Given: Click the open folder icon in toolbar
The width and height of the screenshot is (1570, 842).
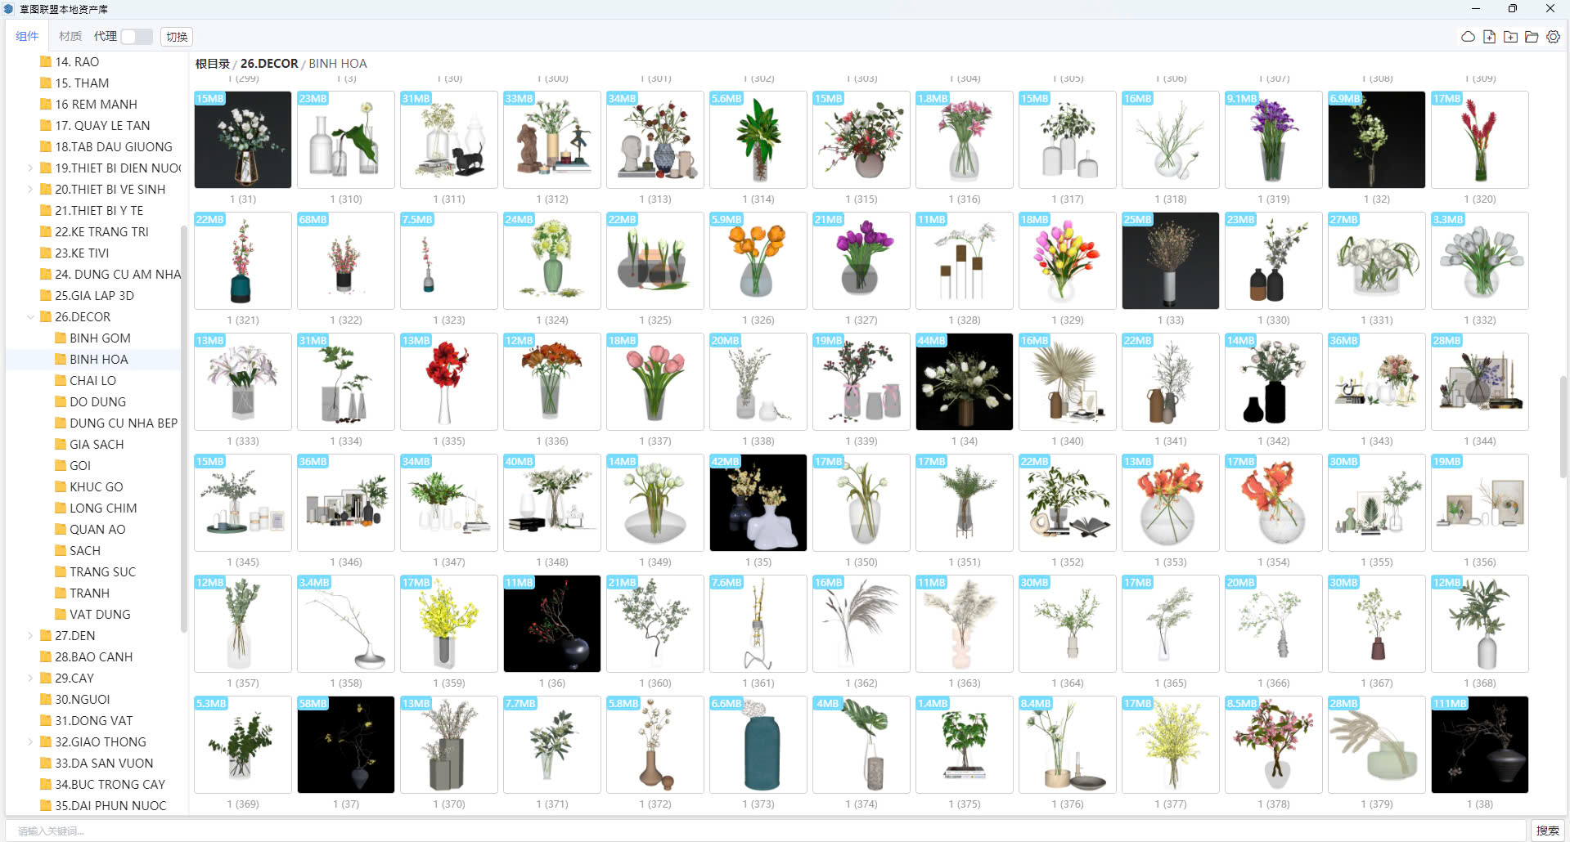Looking at the screenshot, I should click(1532, 37).
